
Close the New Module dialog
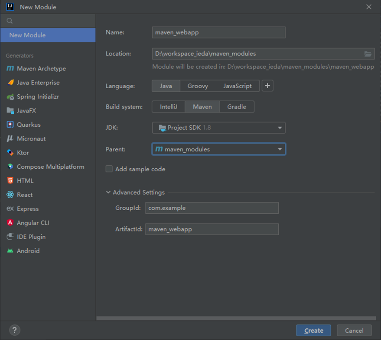(369, 7)
